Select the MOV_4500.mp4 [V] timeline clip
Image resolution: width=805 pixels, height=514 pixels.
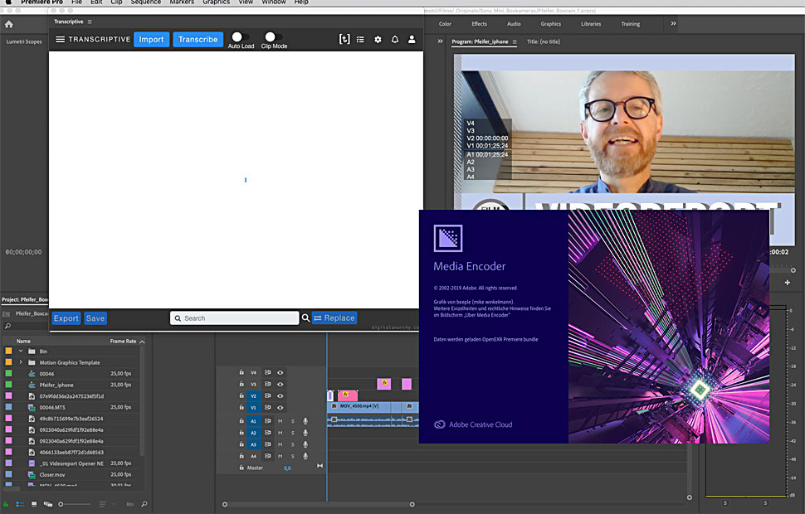(359, 406)
